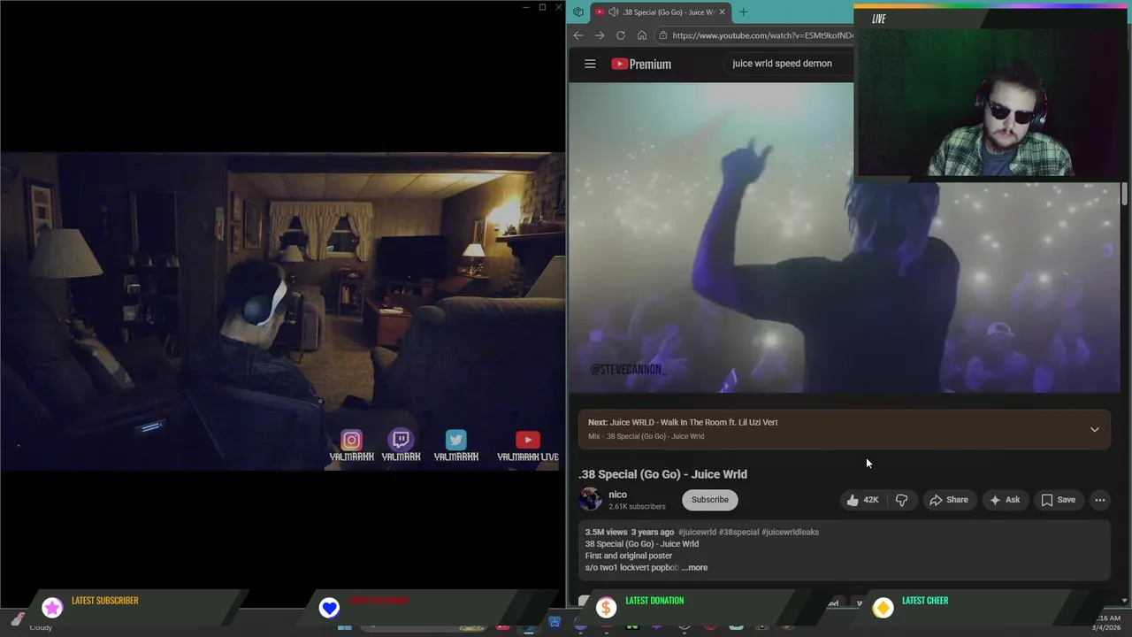This screenshot has width=1132, height=637.
Task: Expand the Next up mix panel
Action: (1094, 429)
